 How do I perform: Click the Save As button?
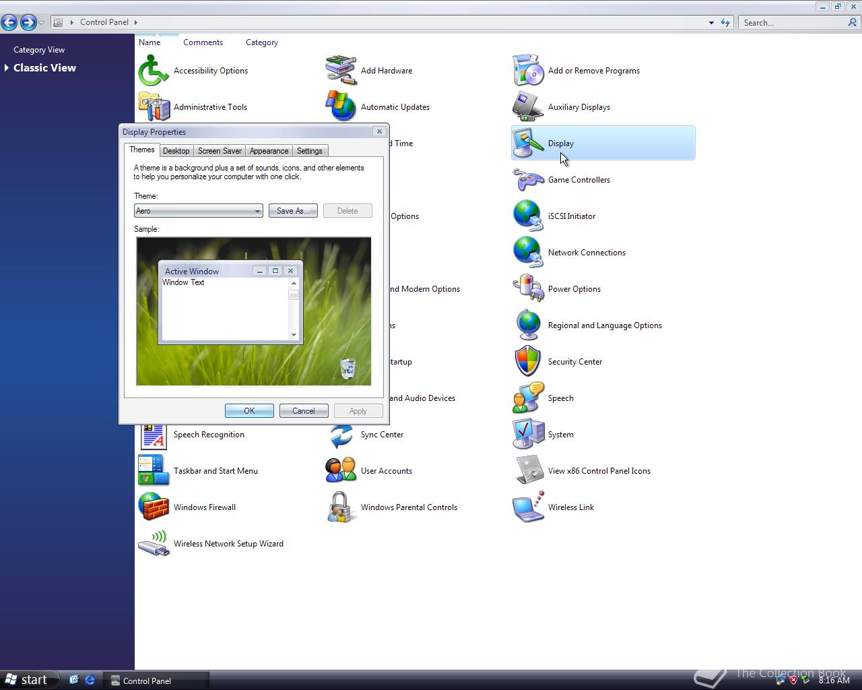point(293,211)
